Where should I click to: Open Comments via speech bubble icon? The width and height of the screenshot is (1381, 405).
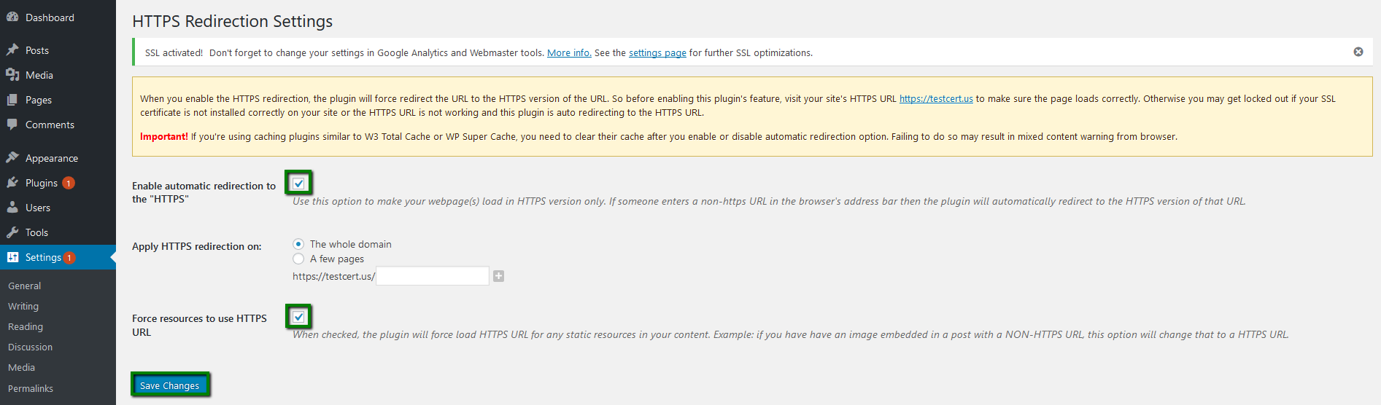click(12, 125)
